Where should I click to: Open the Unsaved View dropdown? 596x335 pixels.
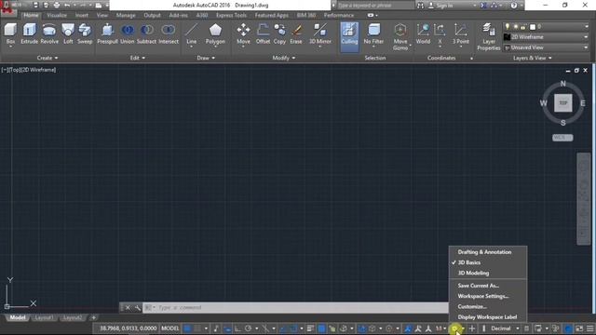[547, 47]
